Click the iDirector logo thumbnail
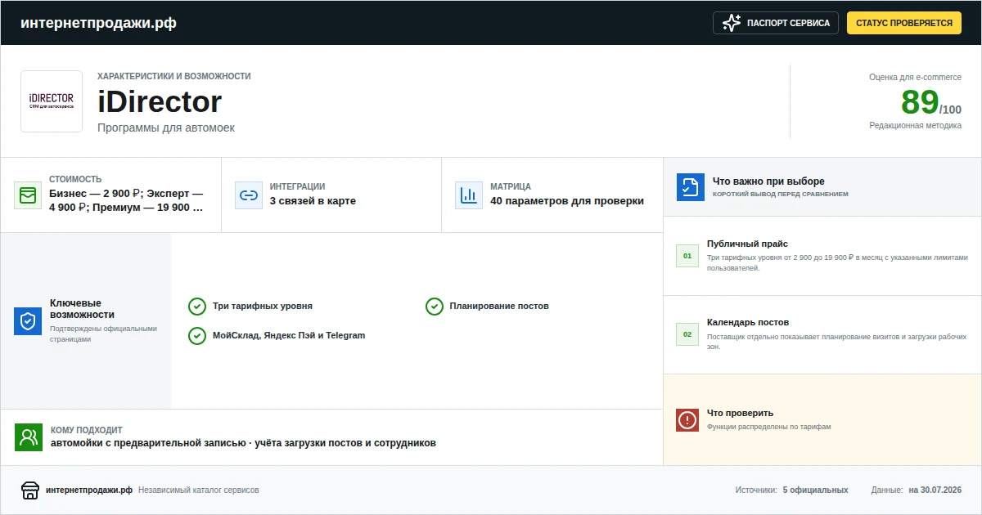Viewport: 982px width, 515px height. [52, 101]
